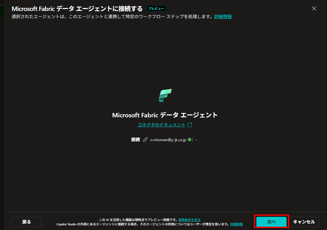Image resolution: width=327 pixels, height=230 pixels.
Task: Click the プレビュー badge beside the title
Action: [156, 8]
